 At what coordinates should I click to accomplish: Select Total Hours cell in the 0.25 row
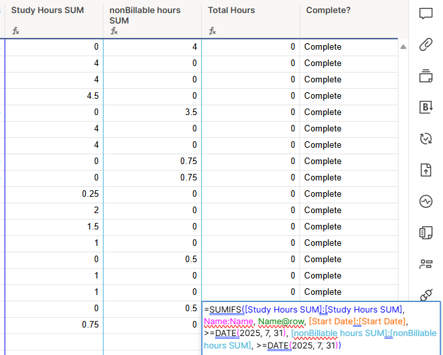[x=250, y=194]
